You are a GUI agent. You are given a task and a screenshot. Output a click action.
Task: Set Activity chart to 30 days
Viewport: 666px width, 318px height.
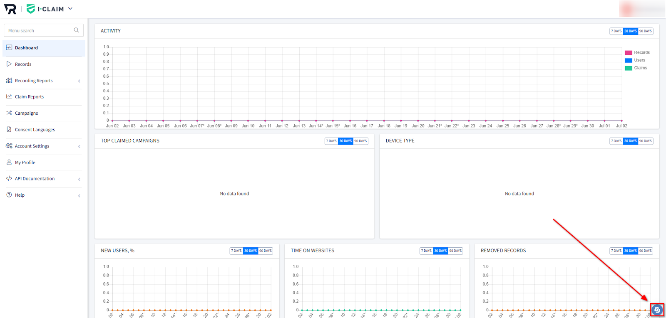[631, 31]
